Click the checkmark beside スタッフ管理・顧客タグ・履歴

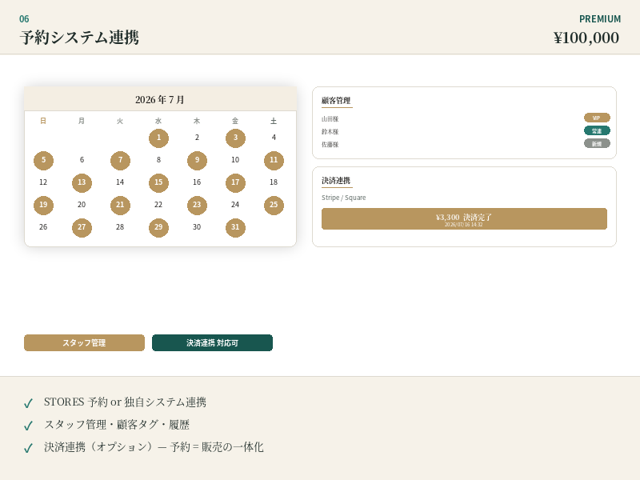[28, 426]
